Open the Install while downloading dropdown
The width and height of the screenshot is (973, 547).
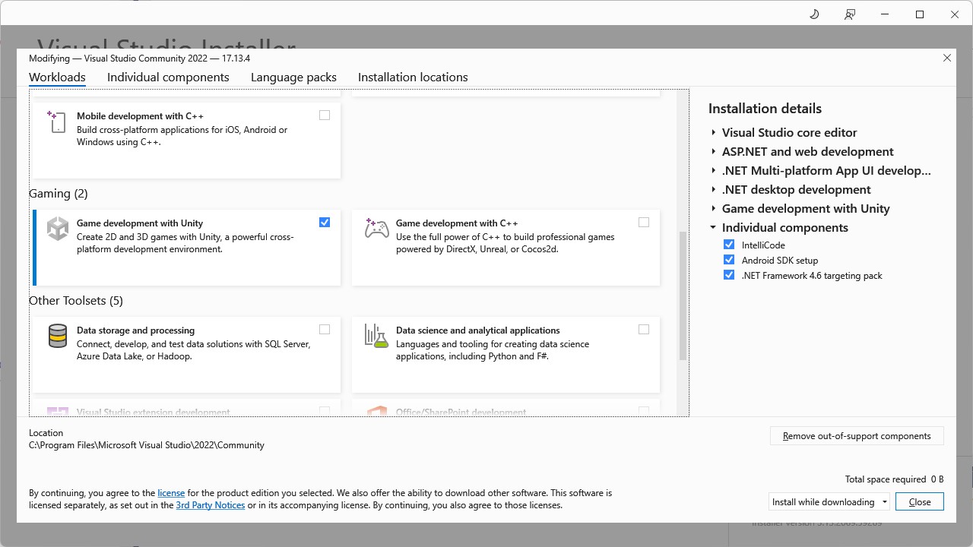tap(829, 502)
